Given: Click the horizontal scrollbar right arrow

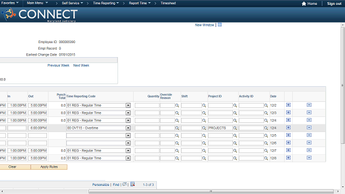Looking at the screenshot, I should pos(338,191).
